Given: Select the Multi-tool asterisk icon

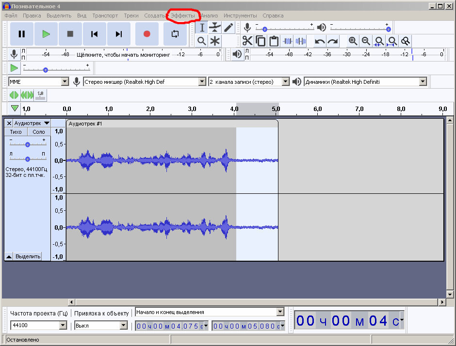Looking at the screenshot, I should 215,41.
